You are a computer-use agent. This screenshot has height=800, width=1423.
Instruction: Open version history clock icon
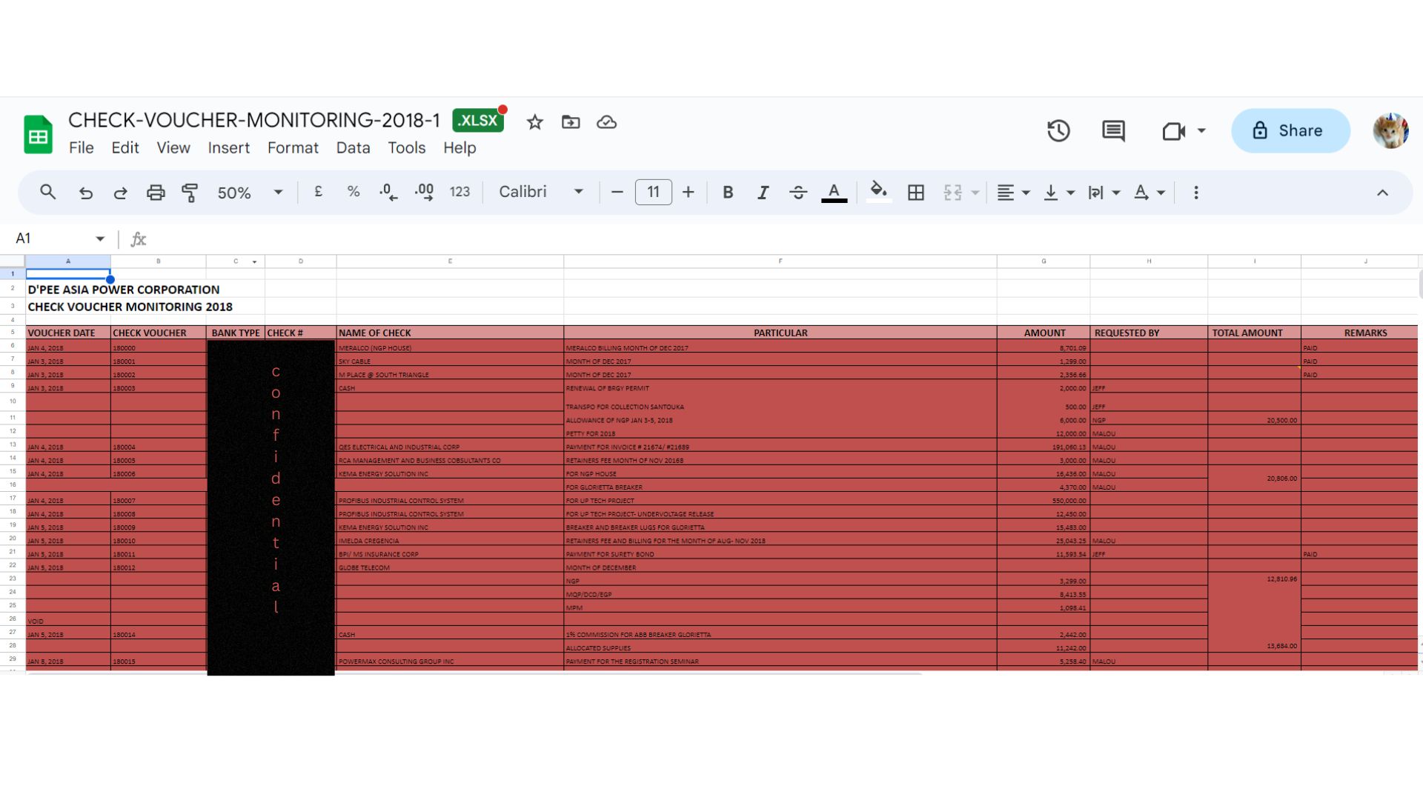(1058, 131)
